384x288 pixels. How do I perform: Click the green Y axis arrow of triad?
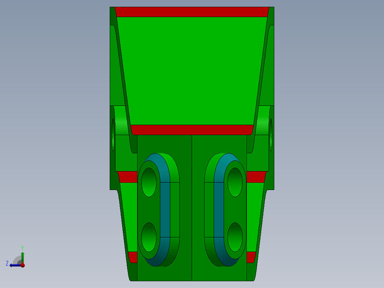coord(22,257)
